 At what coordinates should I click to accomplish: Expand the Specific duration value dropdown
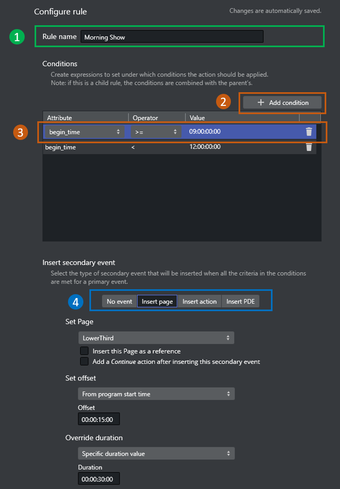coord(156,453)
